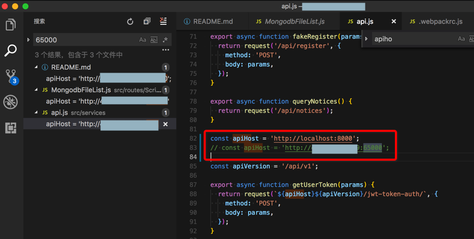Screen dimensions: 474x239
Task: Show search details with three-dots button
Action: point(165,50)
